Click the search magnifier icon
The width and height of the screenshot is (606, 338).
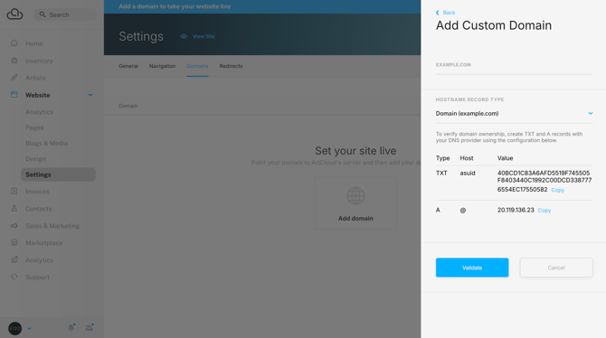[x=43, y=14]
